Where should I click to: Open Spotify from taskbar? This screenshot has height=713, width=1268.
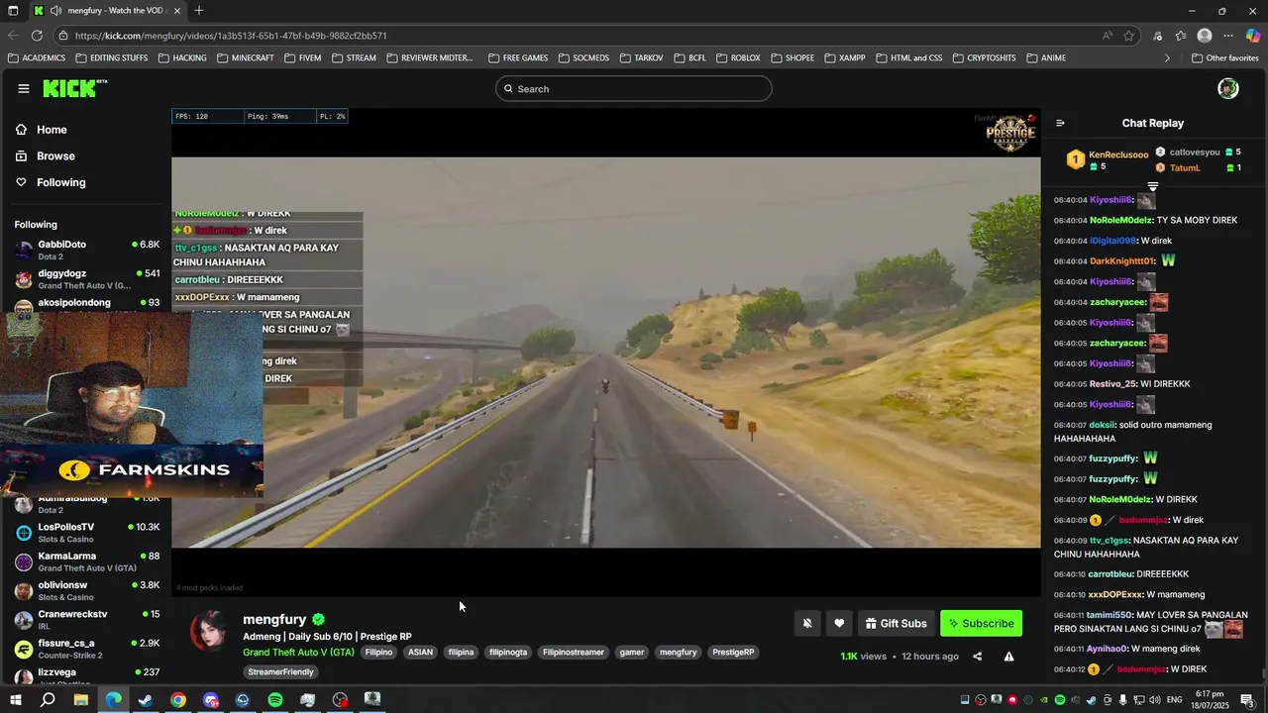275,700
